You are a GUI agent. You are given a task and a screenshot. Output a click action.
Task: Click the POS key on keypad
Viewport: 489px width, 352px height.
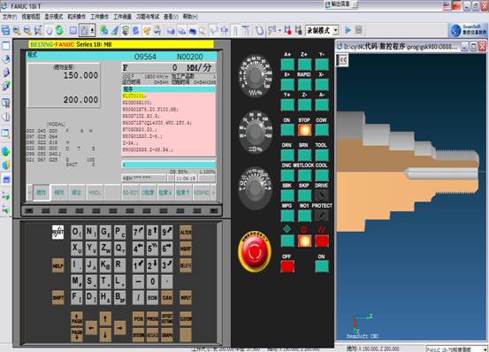point(139,319)
